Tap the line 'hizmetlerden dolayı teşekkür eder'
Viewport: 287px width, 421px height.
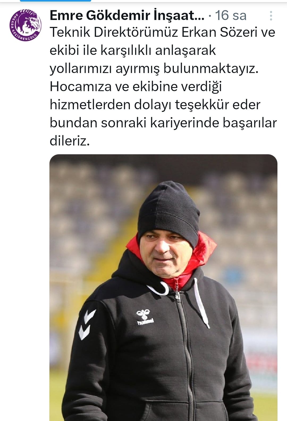tap(155, 104)
